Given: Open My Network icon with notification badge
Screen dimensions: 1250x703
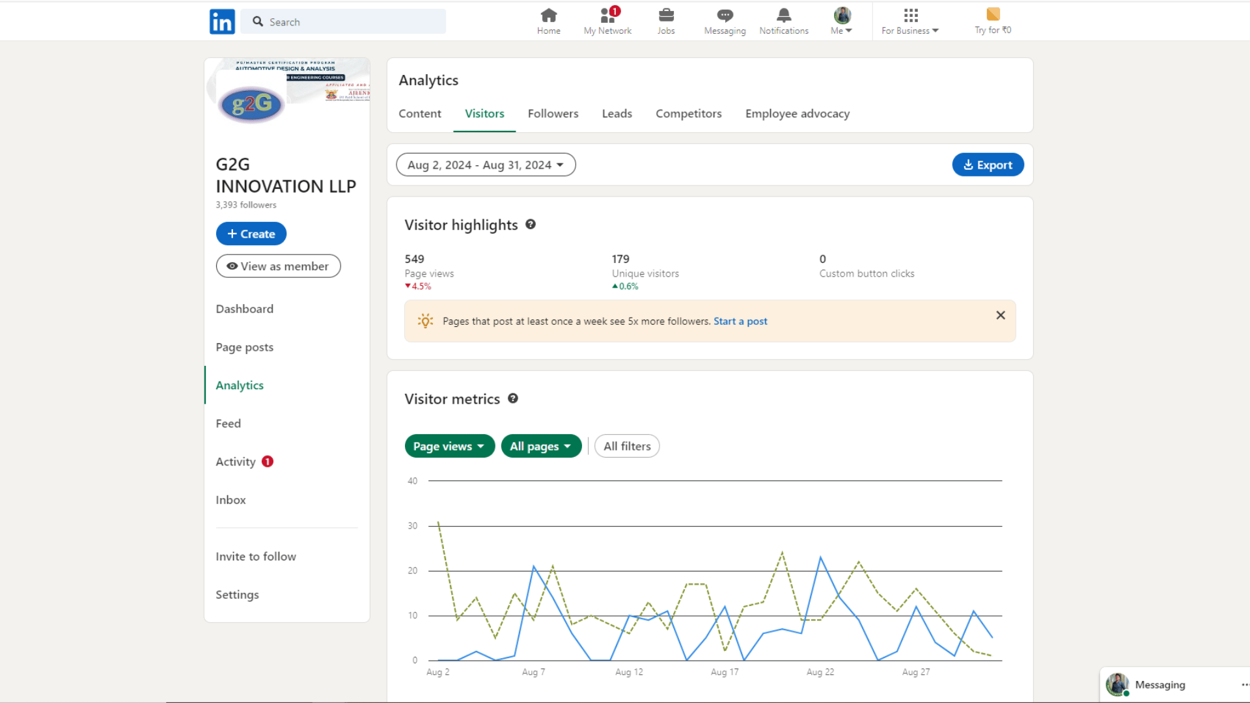Looking at the screenshot, I should pyautogui.click(x=607, y=21).
